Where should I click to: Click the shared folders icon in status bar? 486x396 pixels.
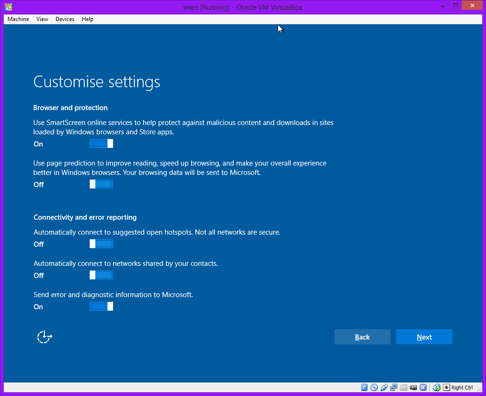(404, 388)
